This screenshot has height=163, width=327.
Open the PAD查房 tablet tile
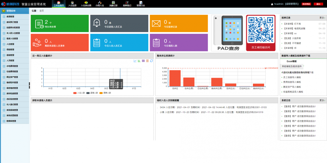(228, 33)
